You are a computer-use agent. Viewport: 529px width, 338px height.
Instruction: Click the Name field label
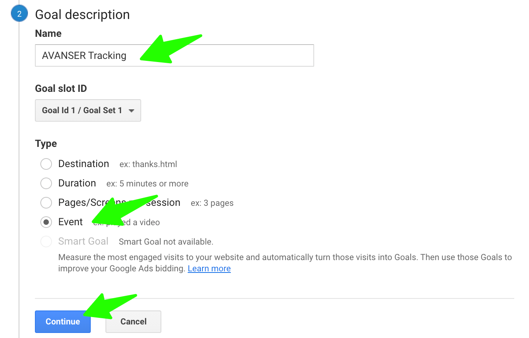pos(48,34)
